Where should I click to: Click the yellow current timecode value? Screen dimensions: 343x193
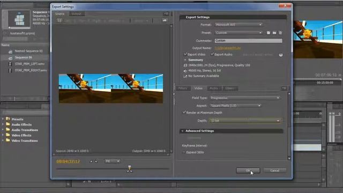tap(68, 161)
